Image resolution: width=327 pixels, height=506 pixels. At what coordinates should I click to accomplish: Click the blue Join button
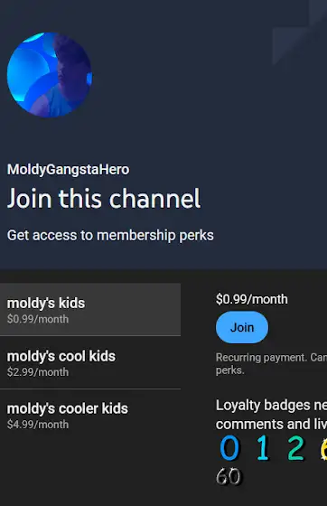click(x=242, y=327)
